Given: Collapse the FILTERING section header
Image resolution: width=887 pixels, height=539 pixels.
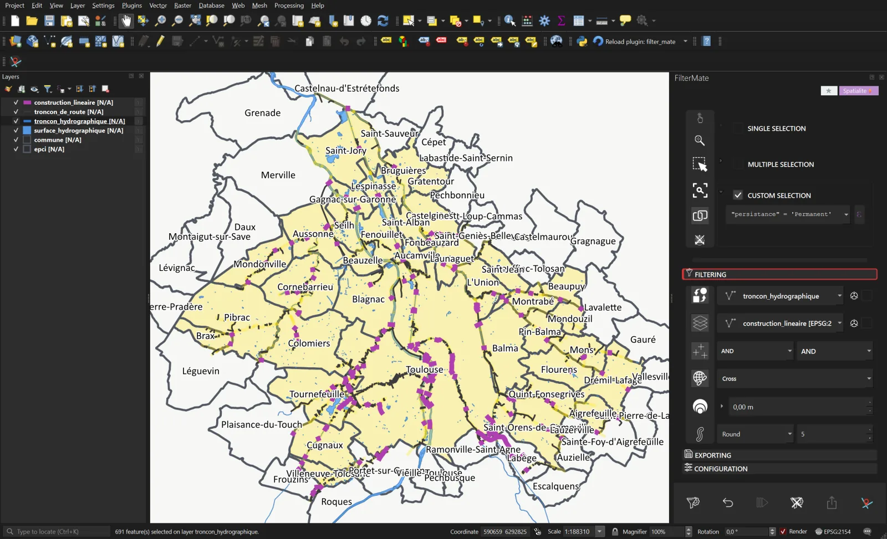Looking at the screenshot, I should pyautogui.click(x=779, y=274).
